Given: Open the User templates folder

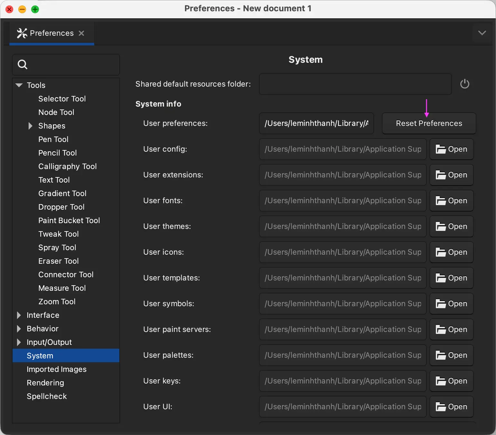Looking at the screenshot, I should pos(451,278).
